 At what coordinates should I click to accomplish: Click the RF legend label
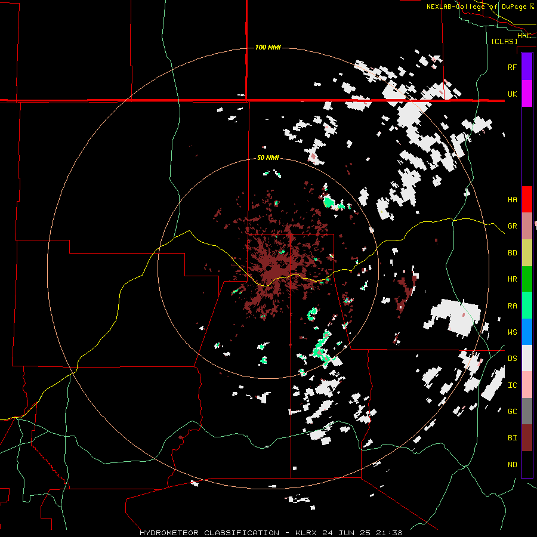pyautogui.click(x=512, y=67)
